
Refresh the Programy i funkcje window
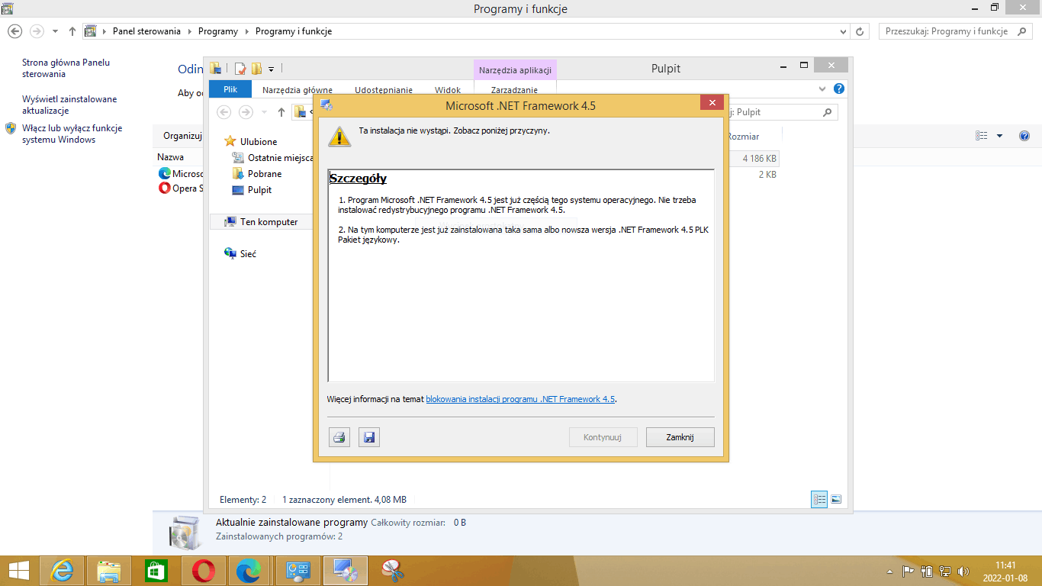point(860,31)
